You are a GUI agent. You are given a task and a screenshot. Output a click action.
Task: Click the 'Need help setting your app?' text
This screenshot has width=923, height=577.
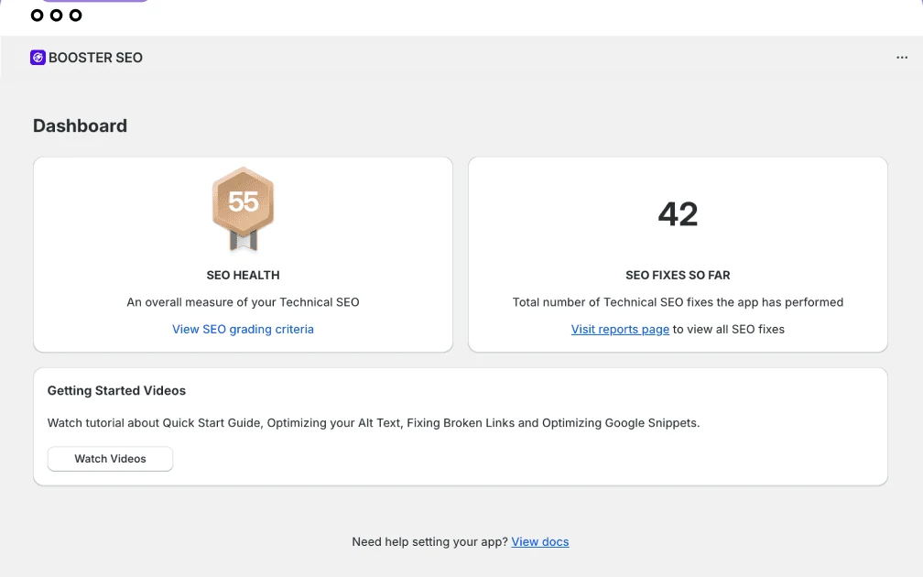[x=429, y=541]
